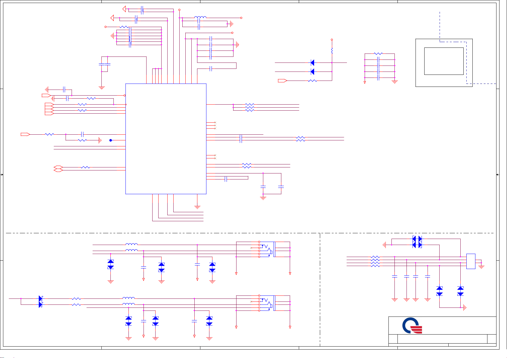
Task: Click the red port symbol below the diode pair
Action: click(x=282, y=81)
